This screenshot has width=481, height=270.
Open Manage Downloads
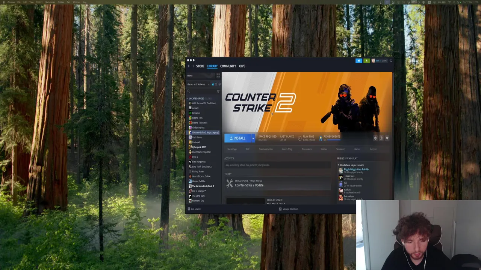[x=289, y=209]
